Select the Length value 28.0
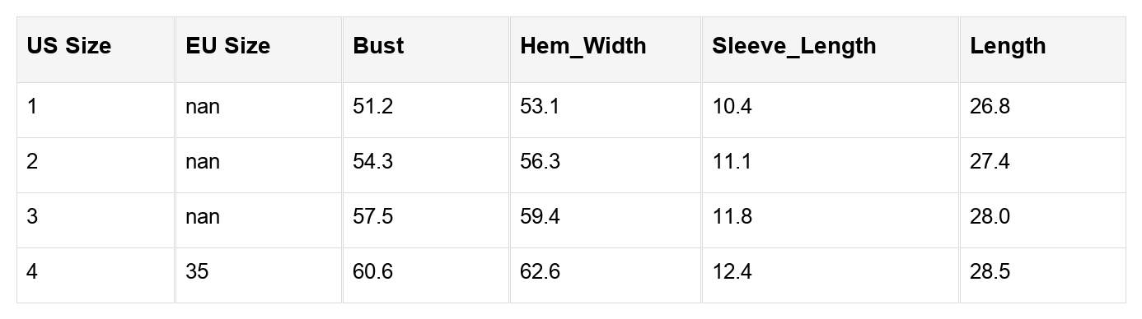The width and height of the screenshot is (1142, 319). coord(990,216)
